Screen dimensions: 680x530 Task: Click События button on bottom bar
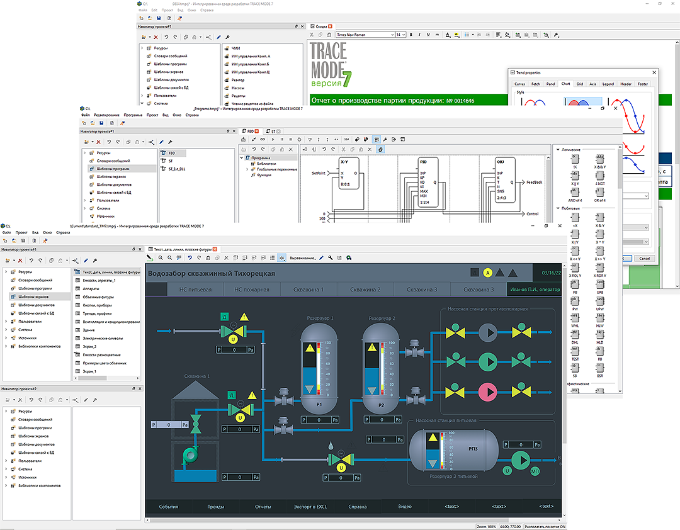pyautogui.click(x=168, y=506)
